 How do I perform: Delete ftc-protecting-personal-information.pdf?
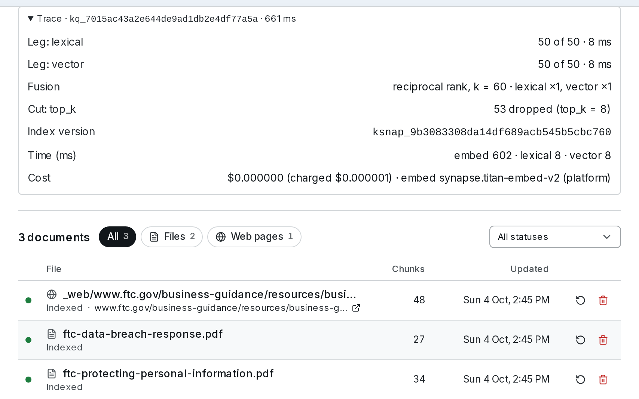[x=603, y=380]
